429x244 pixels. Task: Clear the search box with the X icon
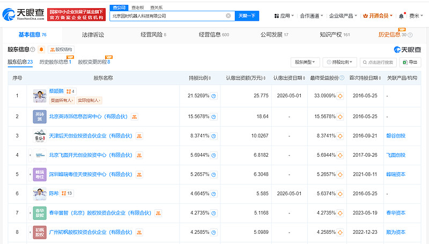[x=228, y=16]
